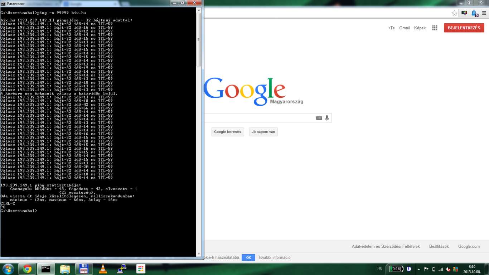This screenshot has height=275, width=489.
Task: Click the battery remaining time indicator
Action: (396, 269)
